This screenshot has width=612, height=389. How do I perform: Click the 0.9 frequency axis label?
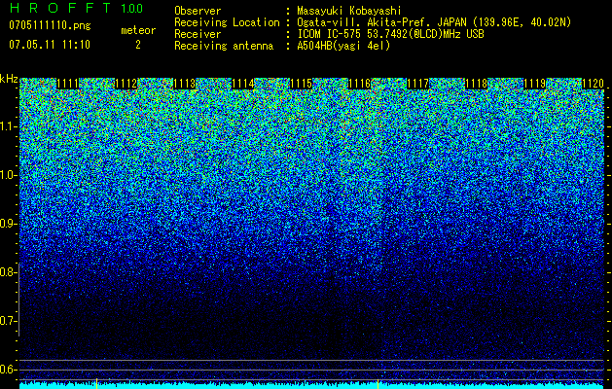click(x=8, y=224)
